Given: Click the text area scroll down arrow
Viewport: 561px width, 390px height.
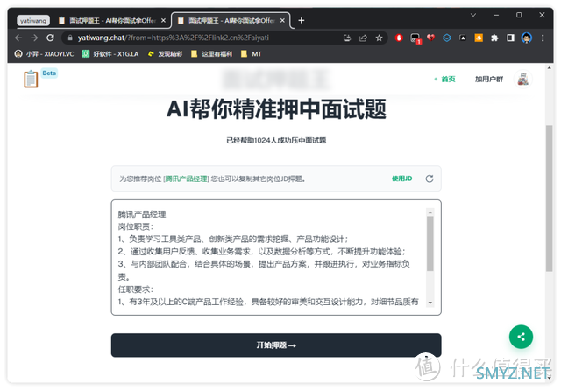Looking at the screenshot, I should tap(430, 303).
